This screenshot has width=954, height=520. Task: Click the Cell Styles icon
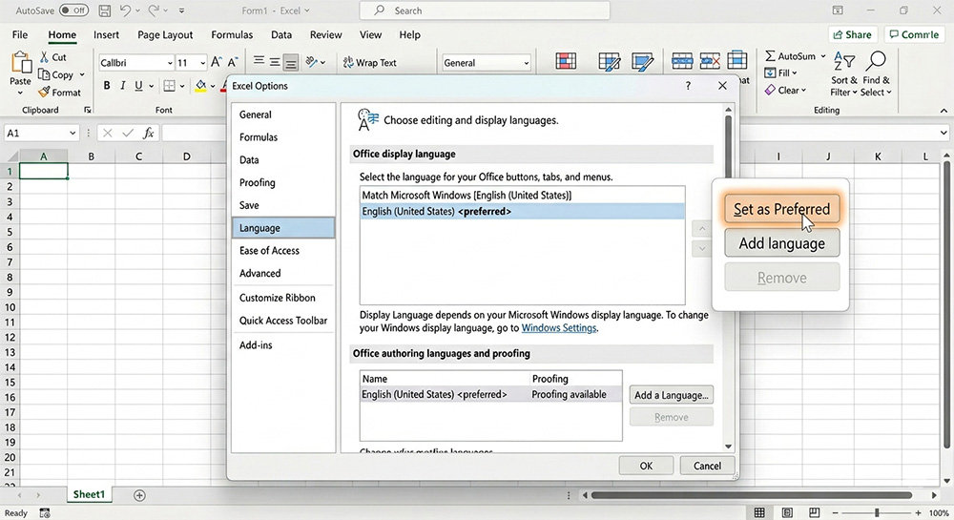[x=642, y=61]
